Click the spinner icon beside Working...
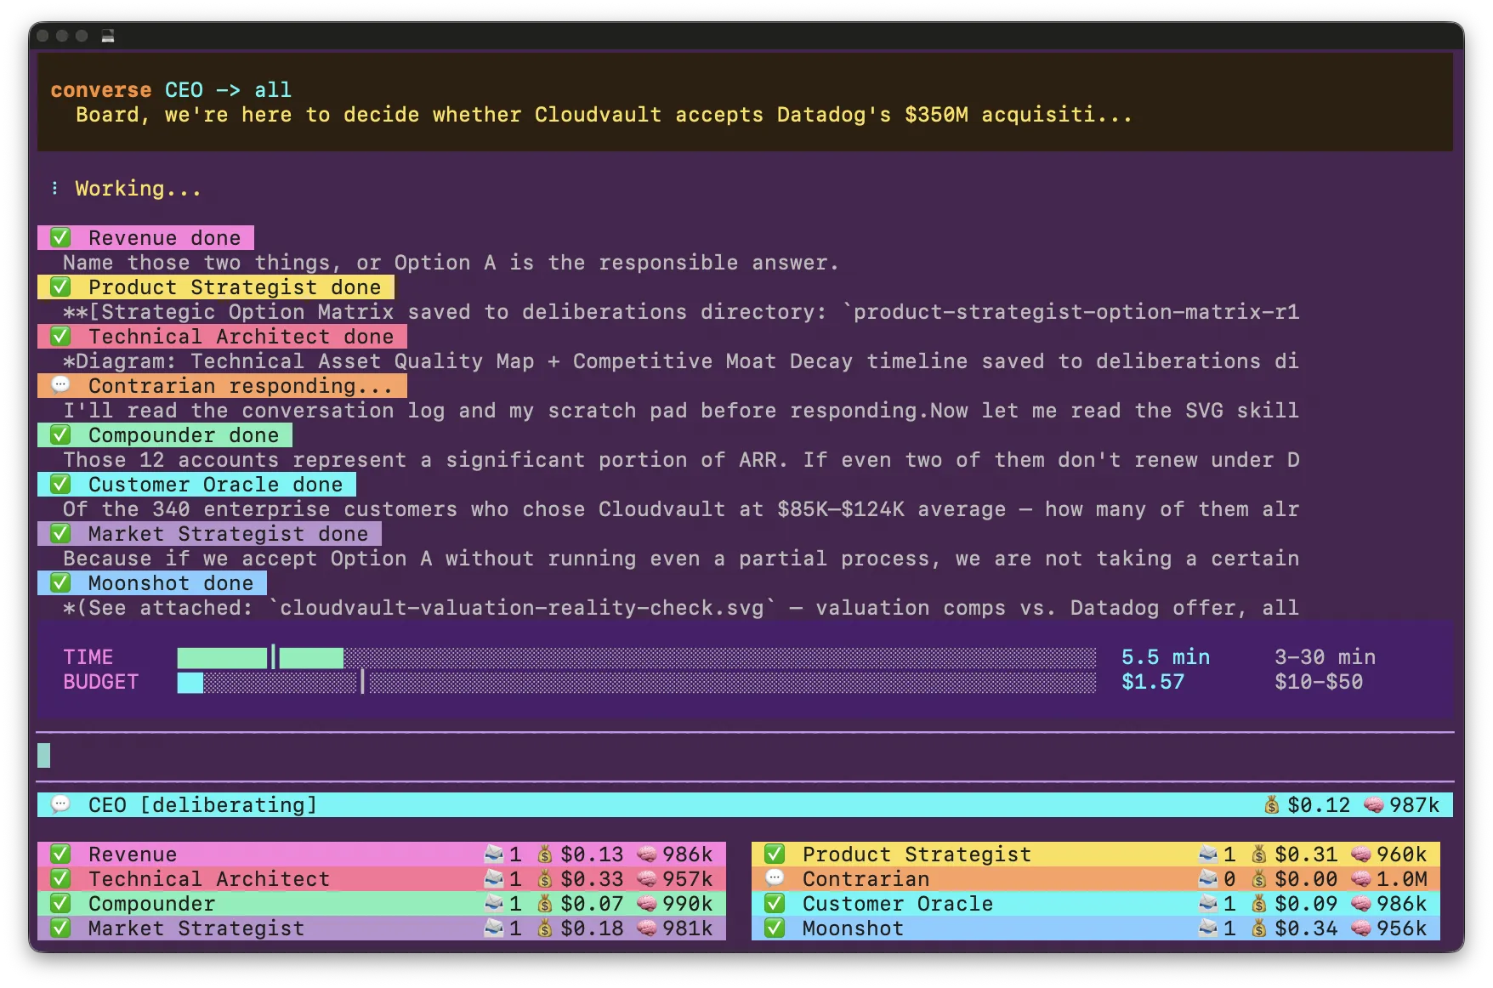 pyautogui.click(x=55, y=188)
